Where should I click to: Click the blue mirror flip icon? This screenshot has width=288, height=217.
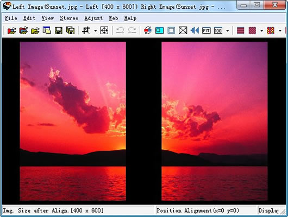point(195,30)
